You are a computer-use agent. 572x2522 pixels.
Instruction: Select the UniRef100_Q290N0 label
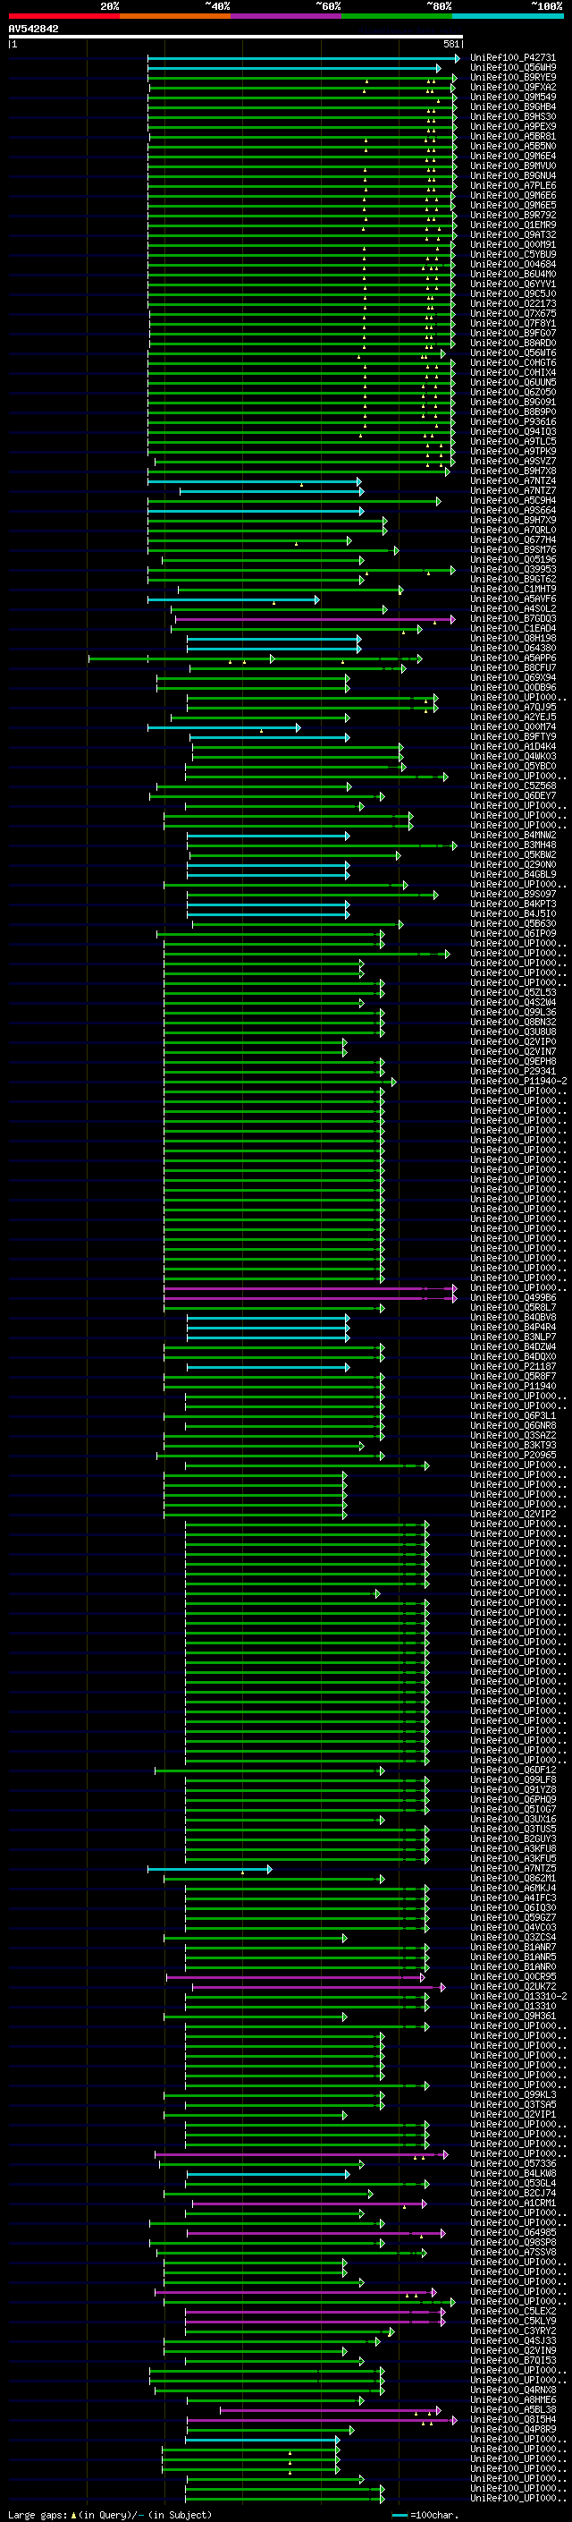pos(513,864)
